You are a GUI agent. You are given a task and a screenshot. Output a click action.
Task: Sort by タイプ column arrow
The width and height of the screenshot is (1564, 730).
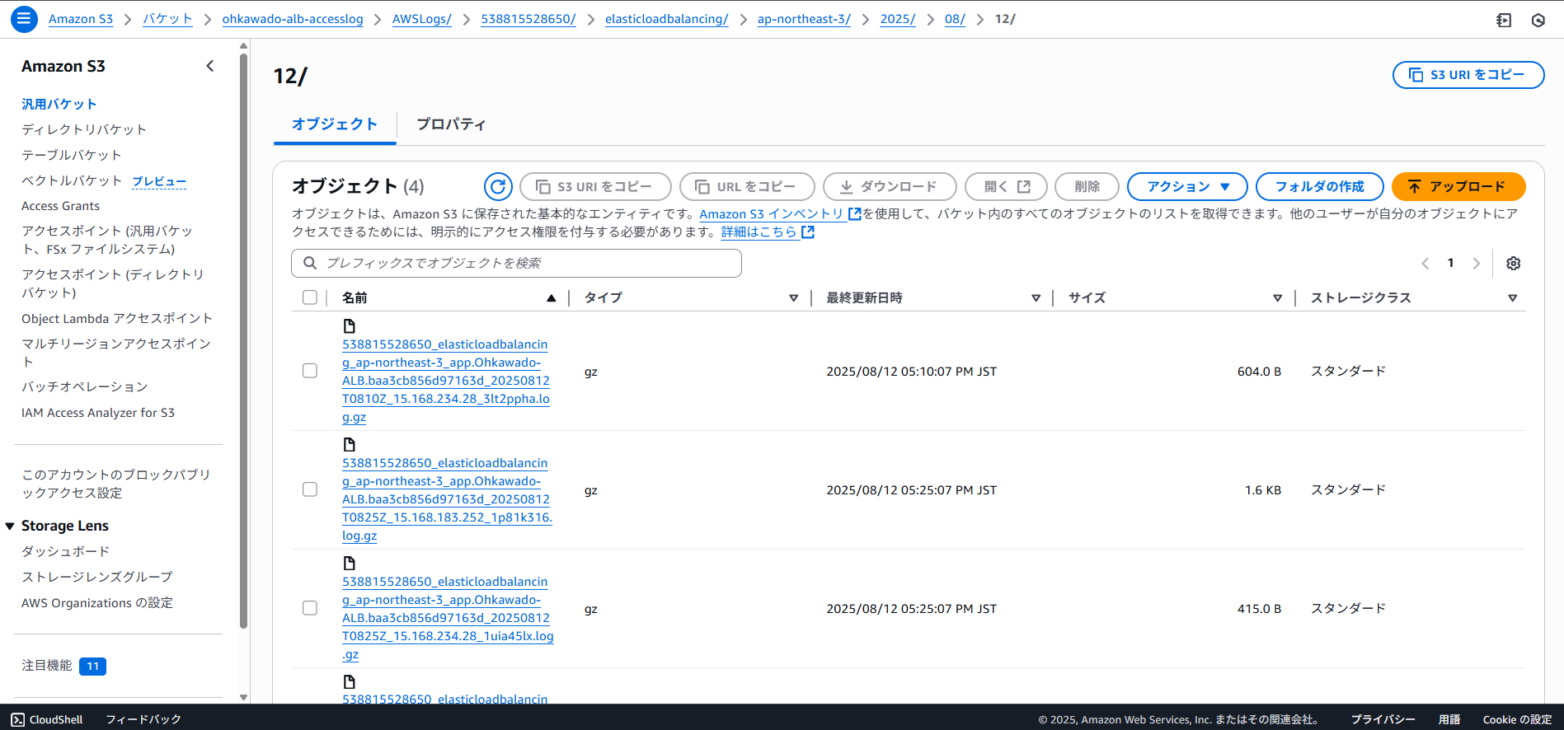(793, 298)
